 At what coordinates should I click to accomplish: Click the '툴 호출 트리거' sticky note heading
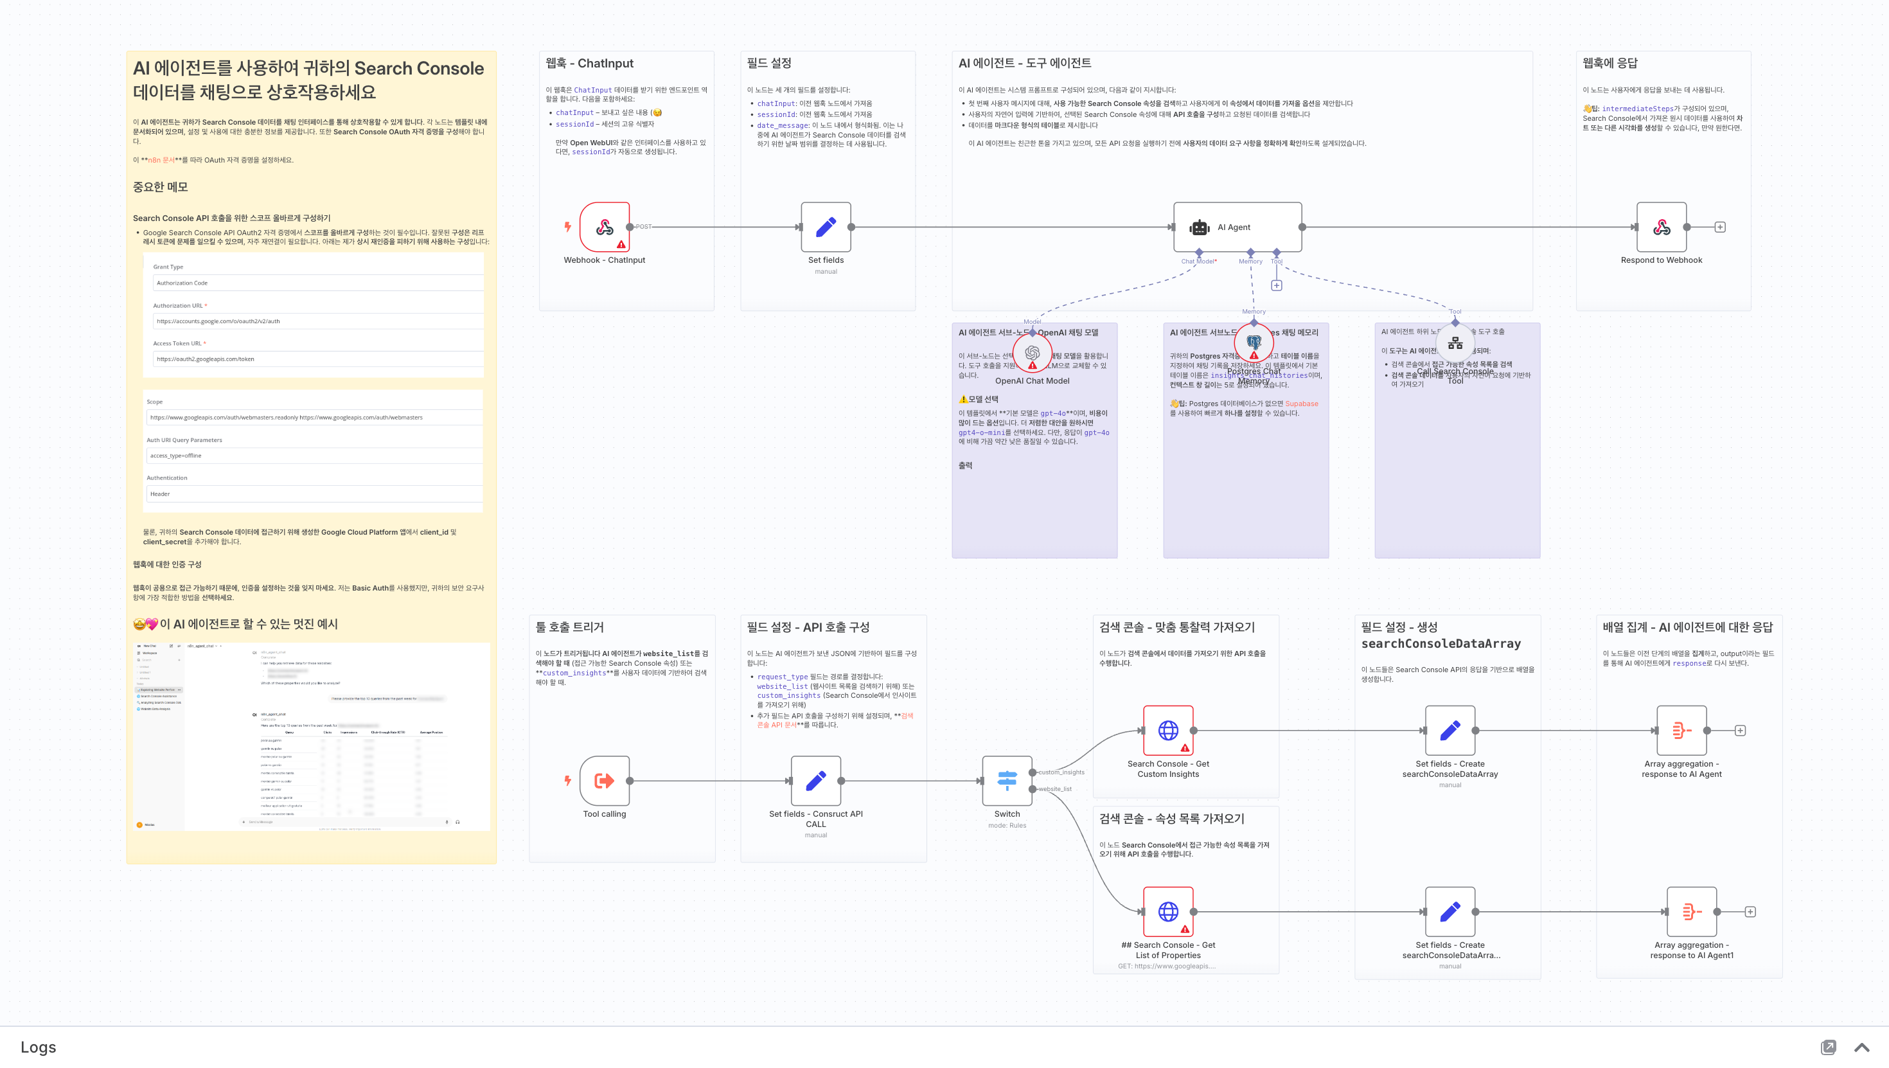point(569,627)
